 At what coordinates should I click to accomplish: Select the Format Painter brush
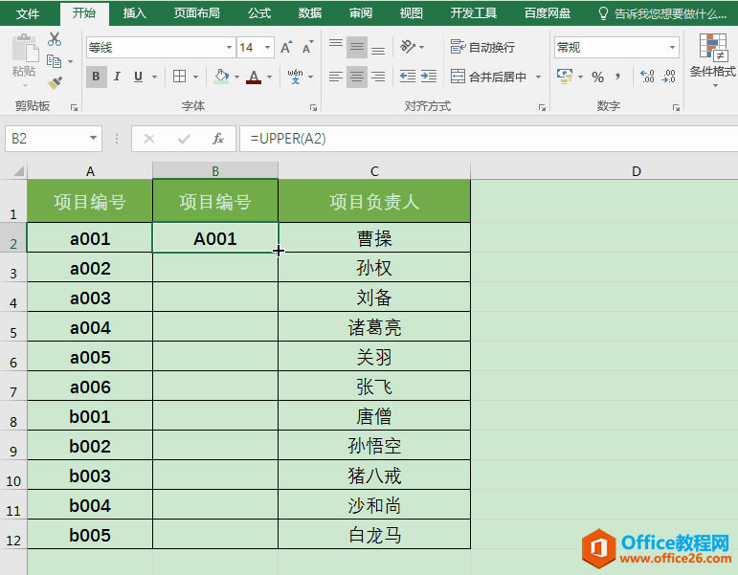click(x=55, y=83)
